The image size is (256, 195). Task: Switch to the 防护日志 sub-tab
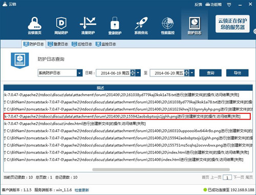[x=34, y=44]
